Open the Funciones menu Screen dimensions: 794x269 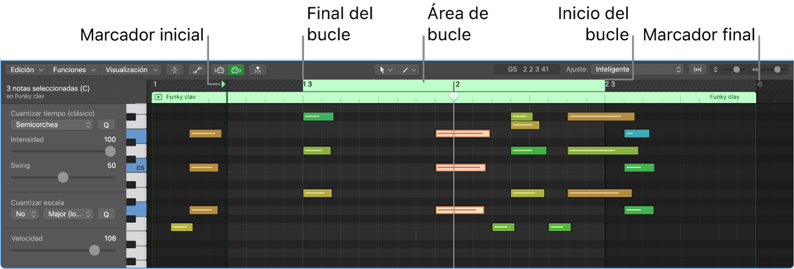click(73, 70)
